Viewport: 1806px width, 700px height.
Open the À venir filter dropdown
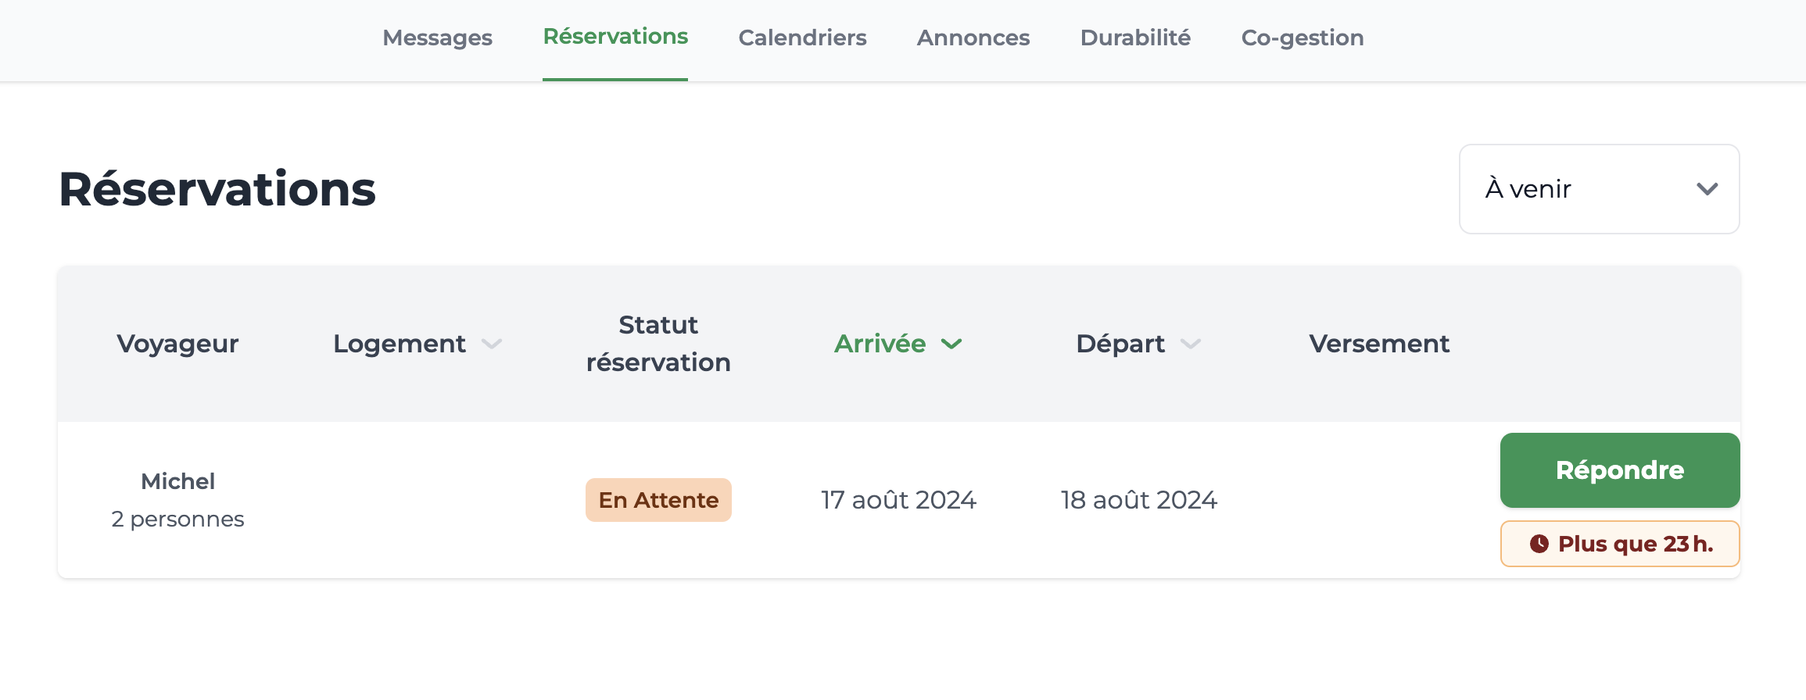click(x=1599, y=189)
